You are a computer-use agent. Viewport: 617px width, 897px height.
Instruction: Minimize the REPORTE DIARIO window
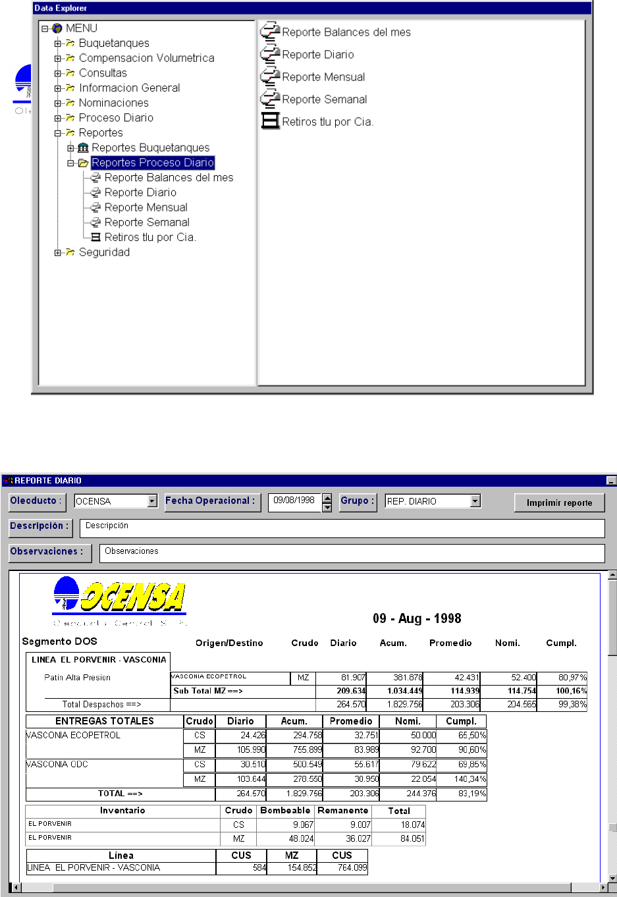pyautogui.click(x=611, y=481)
